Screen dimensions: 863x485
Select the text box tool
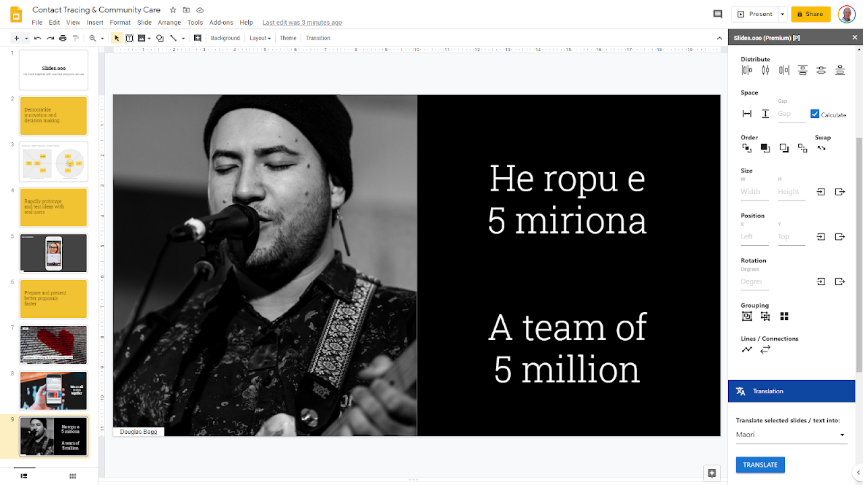coord(129,38)
